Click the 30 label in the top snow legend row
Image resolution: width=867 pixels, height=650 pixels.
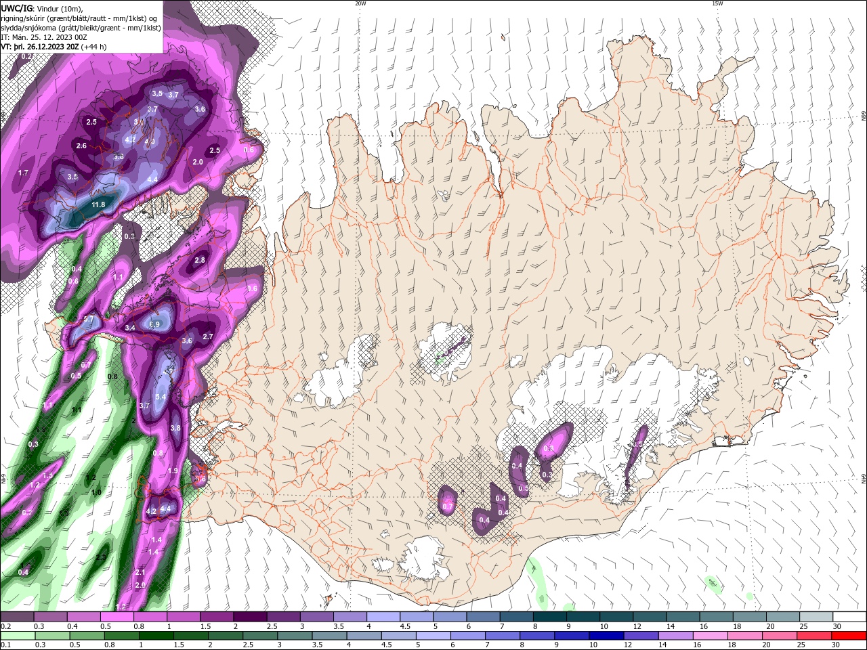[x=837, y=626]
